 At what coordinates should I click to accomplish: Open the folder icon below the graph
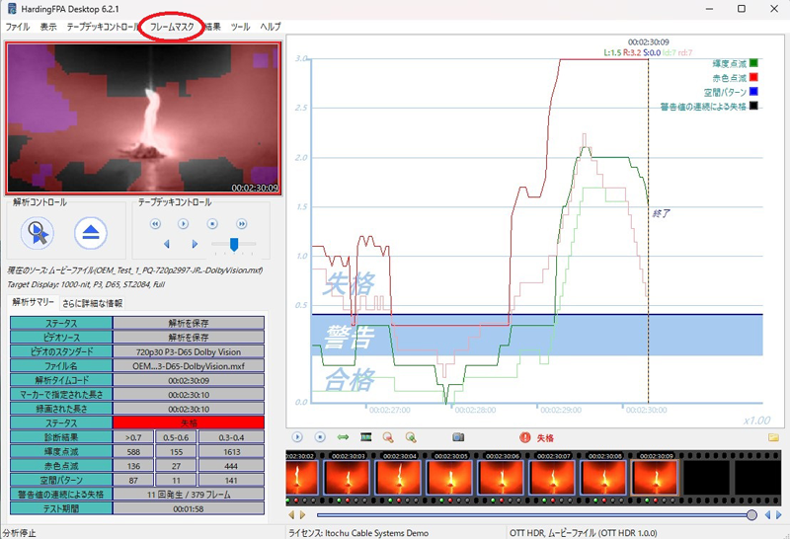point(773,437)
